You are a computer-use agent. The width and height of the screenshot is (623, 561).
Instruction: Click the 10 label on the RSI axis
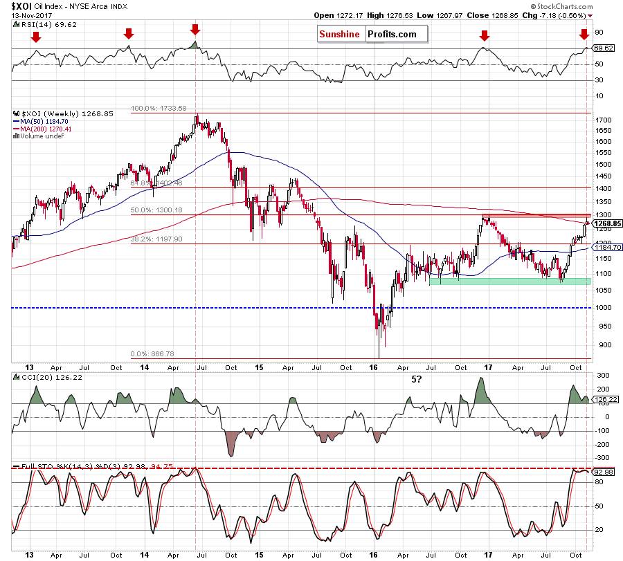(x=599, y=95)
